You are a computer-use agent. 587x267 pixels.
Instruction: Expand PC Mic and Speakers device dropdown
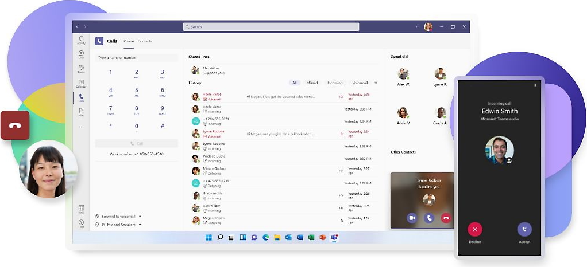pyautogui.click(x=140, y=225)
